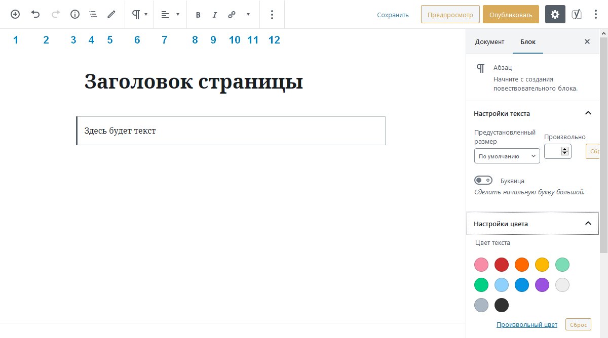Open the content structure info icon

click(x=74, y=14)
